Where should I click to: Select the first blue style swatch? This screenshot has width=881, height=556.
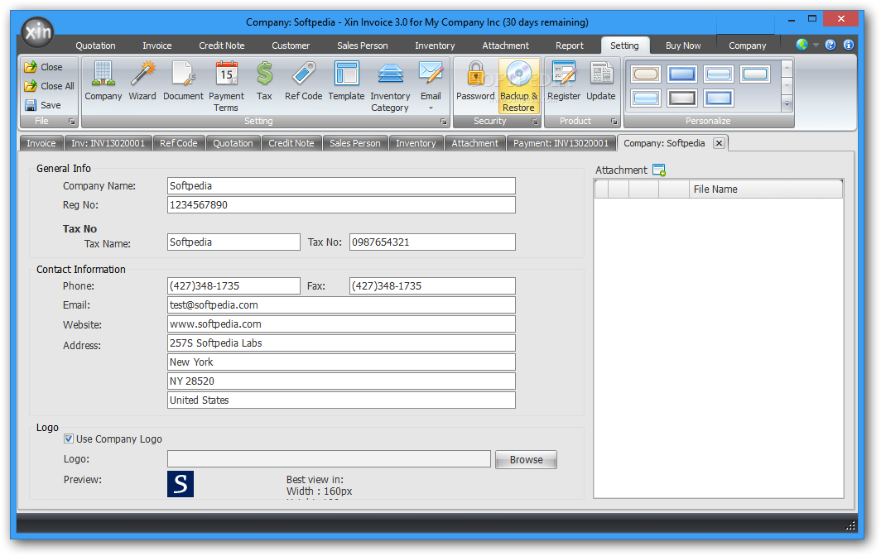coord(681,74)
